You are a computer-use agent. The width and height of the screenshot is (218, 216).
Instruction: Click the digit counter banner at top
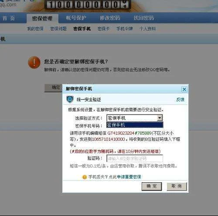point(88,4)
